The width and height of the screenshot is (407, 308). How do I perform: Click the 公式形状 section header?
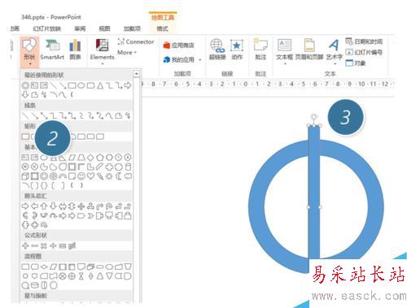[77, 235]
